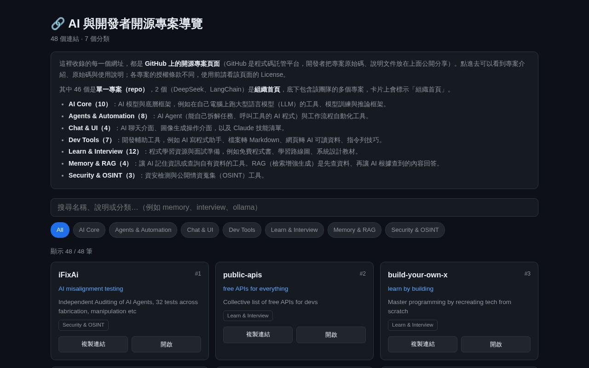Click the Learn & Interview tag on build-your-own-x card
The image size is (589, 368).
[413, 325]
